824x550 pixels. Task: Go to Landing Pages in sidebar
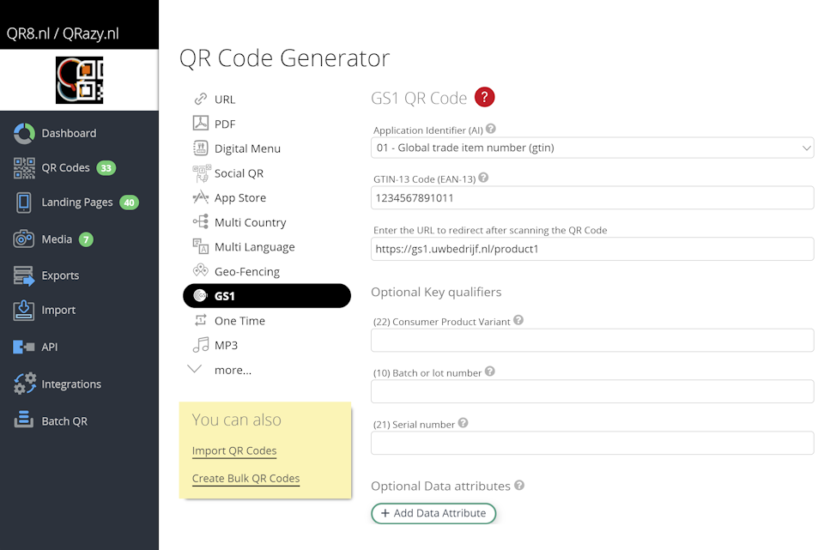(x=76, y=202)
